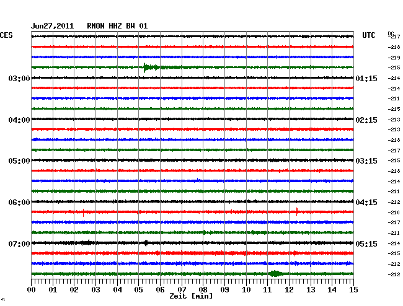Select the 04:00 local time label
The height and width of the screenshot is (306, 403).
click(x=19, y=120)
